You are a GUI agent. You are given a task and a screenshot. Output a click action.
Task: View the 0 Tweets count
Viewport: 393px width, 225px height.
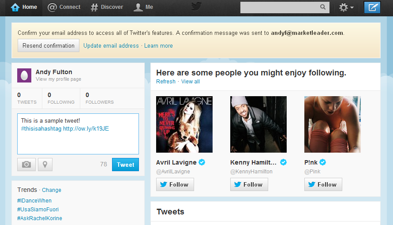(27, 98)
